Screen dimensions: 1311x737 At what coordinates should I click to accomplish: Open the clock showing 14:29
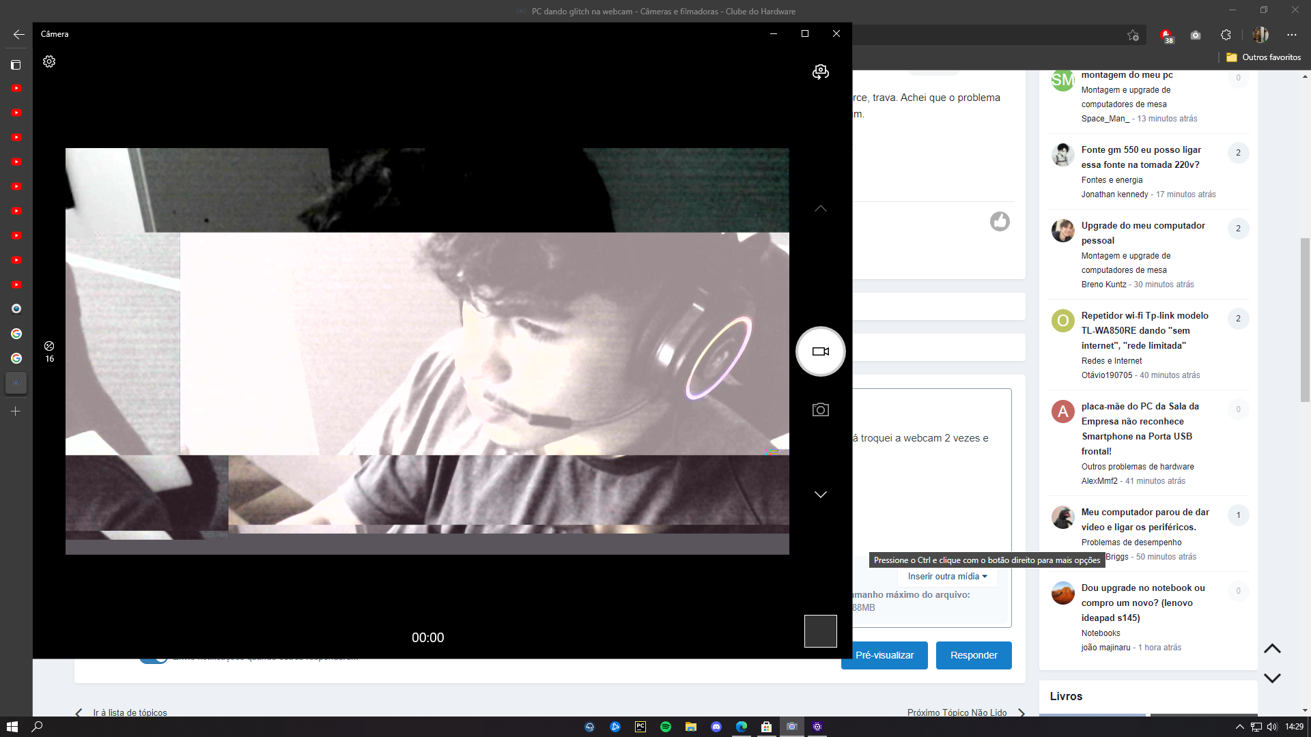click(1294, 727)
